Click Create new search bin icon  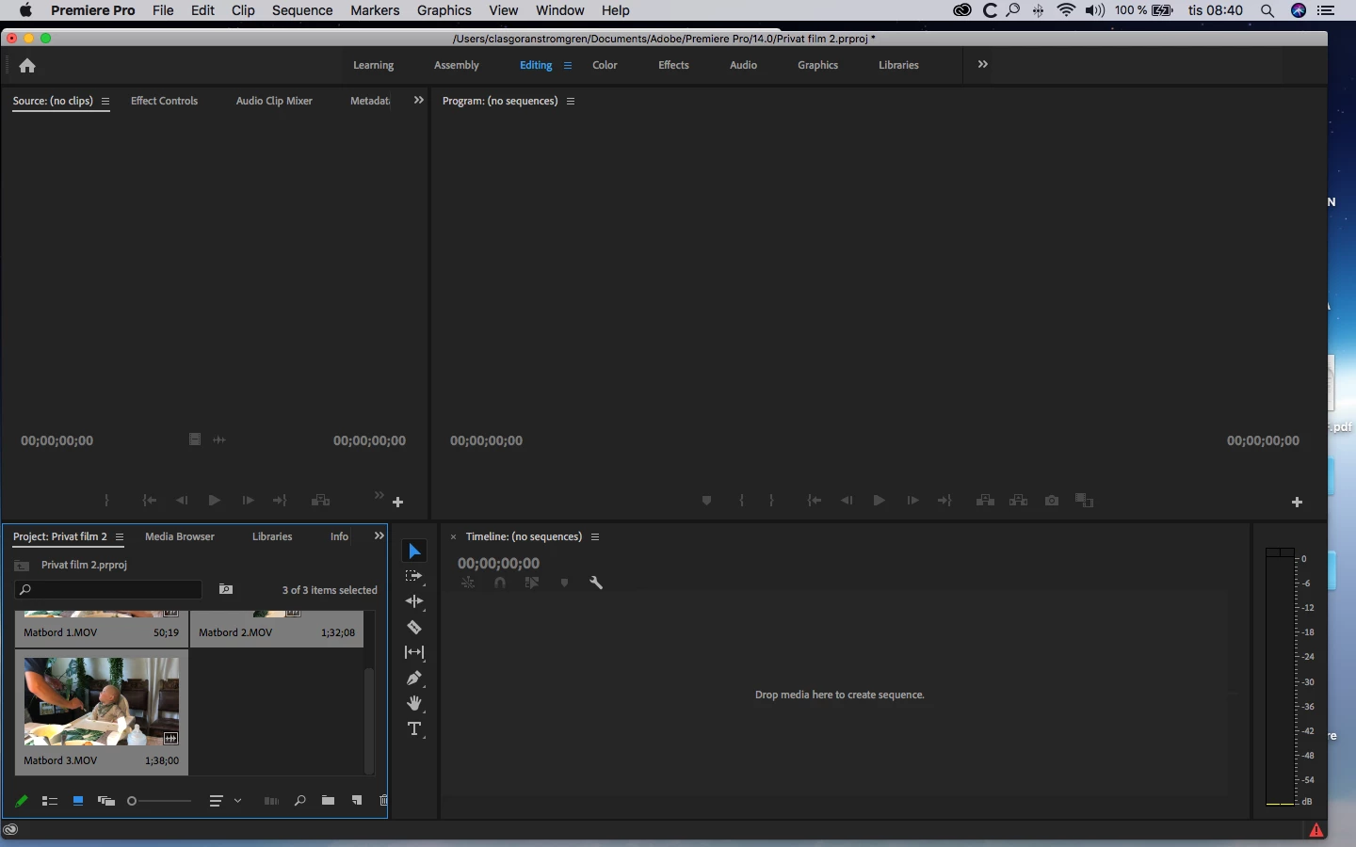(226, 589)
